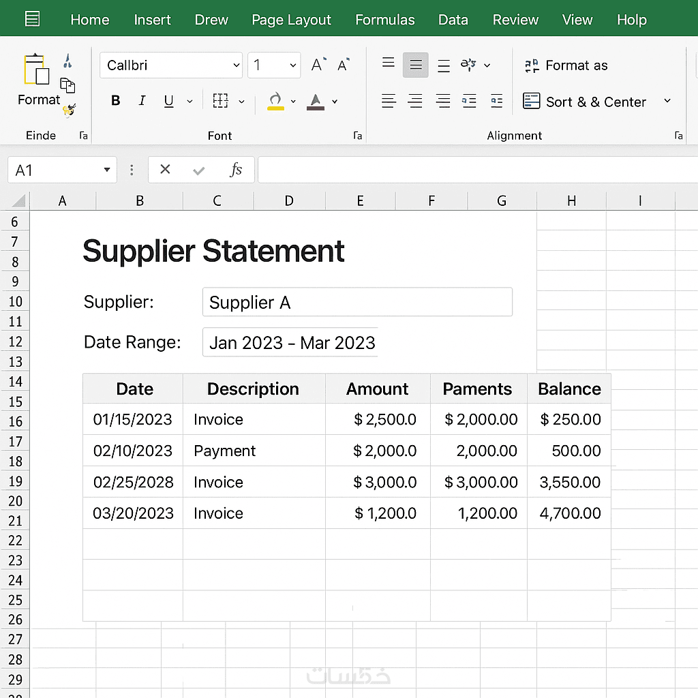698x698 pixels.
Task: Click Bottom Align icon
Action: click(443, 66)
